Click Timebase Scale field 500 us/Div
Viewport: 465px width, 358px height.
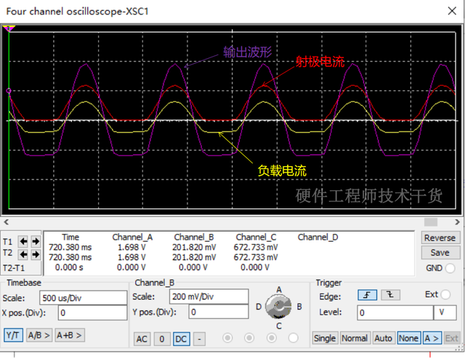84,298
